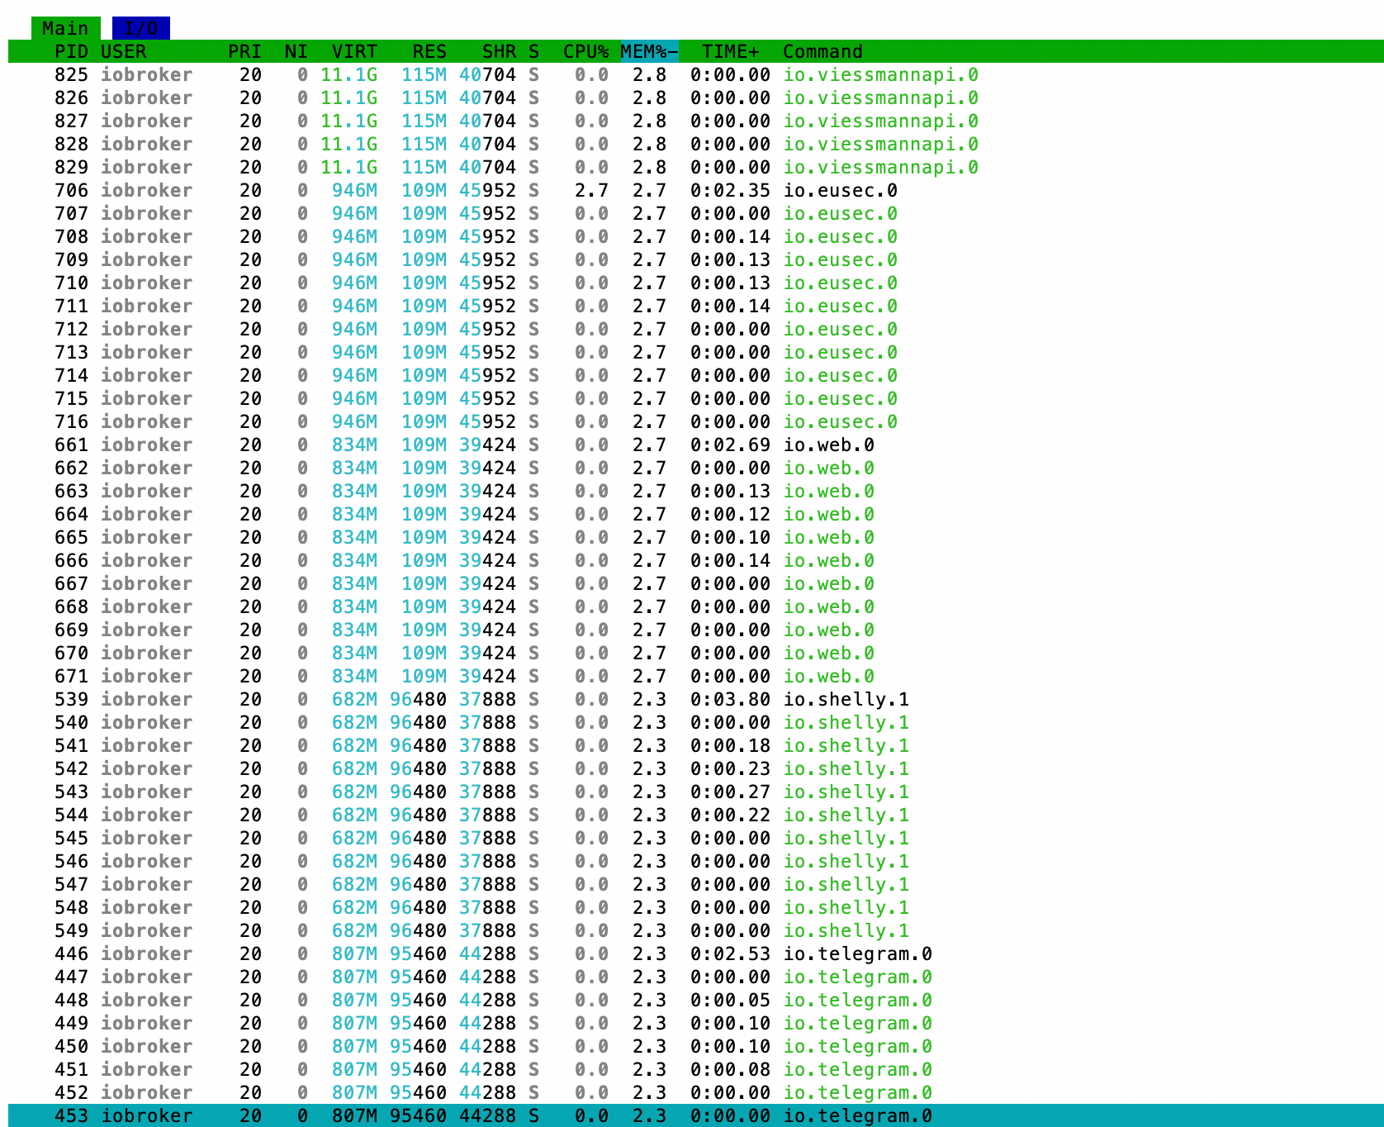
Task: Select io.eusec.0 main process PID 706
Action: [695, 190]
